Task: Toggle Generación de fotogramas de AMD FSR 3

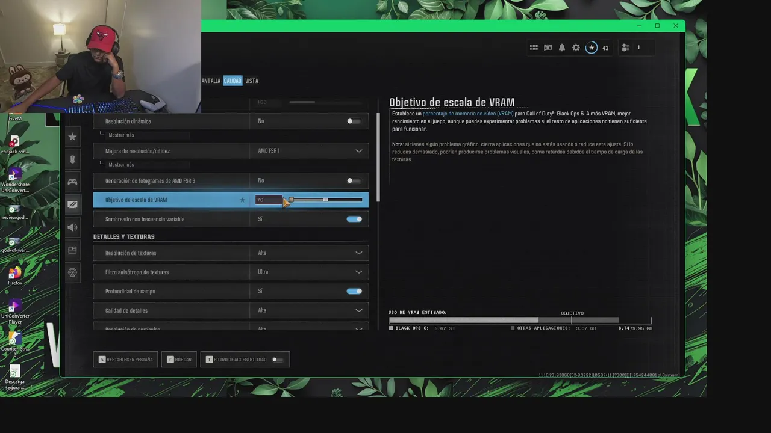Action: pyautogui.click(x=354, y=180)
